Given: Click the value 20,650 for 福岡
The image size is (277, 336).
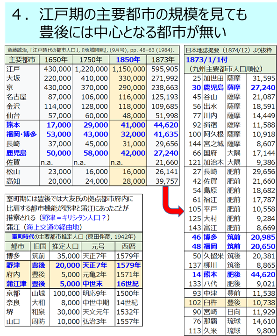Looking at the screenshot, I should tap(263, 246).
